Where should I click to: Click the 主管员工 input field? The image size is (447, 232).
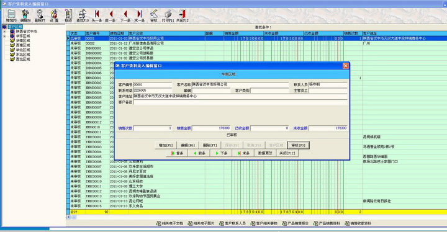point(328,91)
